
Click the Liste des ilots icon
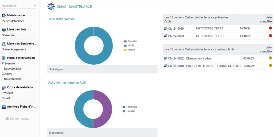click(4, 30)
